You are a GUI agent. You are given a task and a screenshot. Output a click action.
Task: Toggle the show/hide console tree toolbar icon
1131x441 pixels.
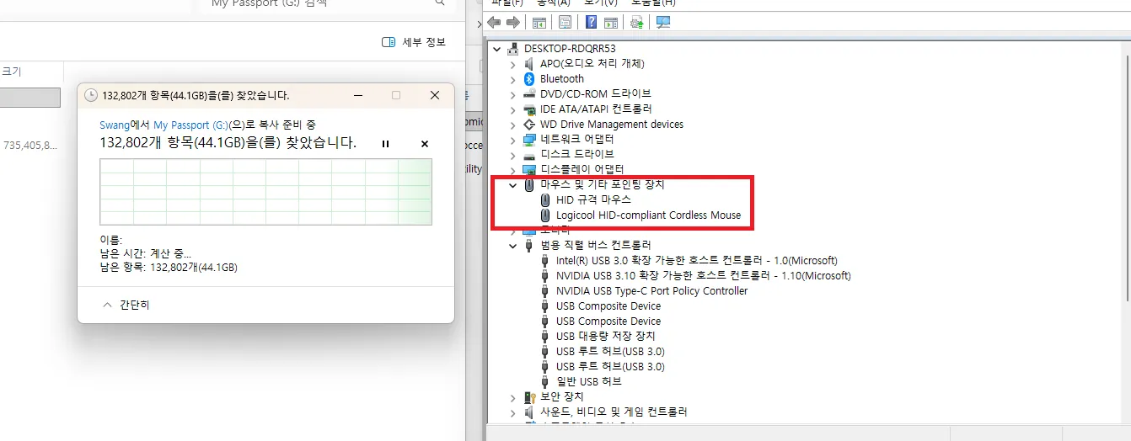point(539,22)
